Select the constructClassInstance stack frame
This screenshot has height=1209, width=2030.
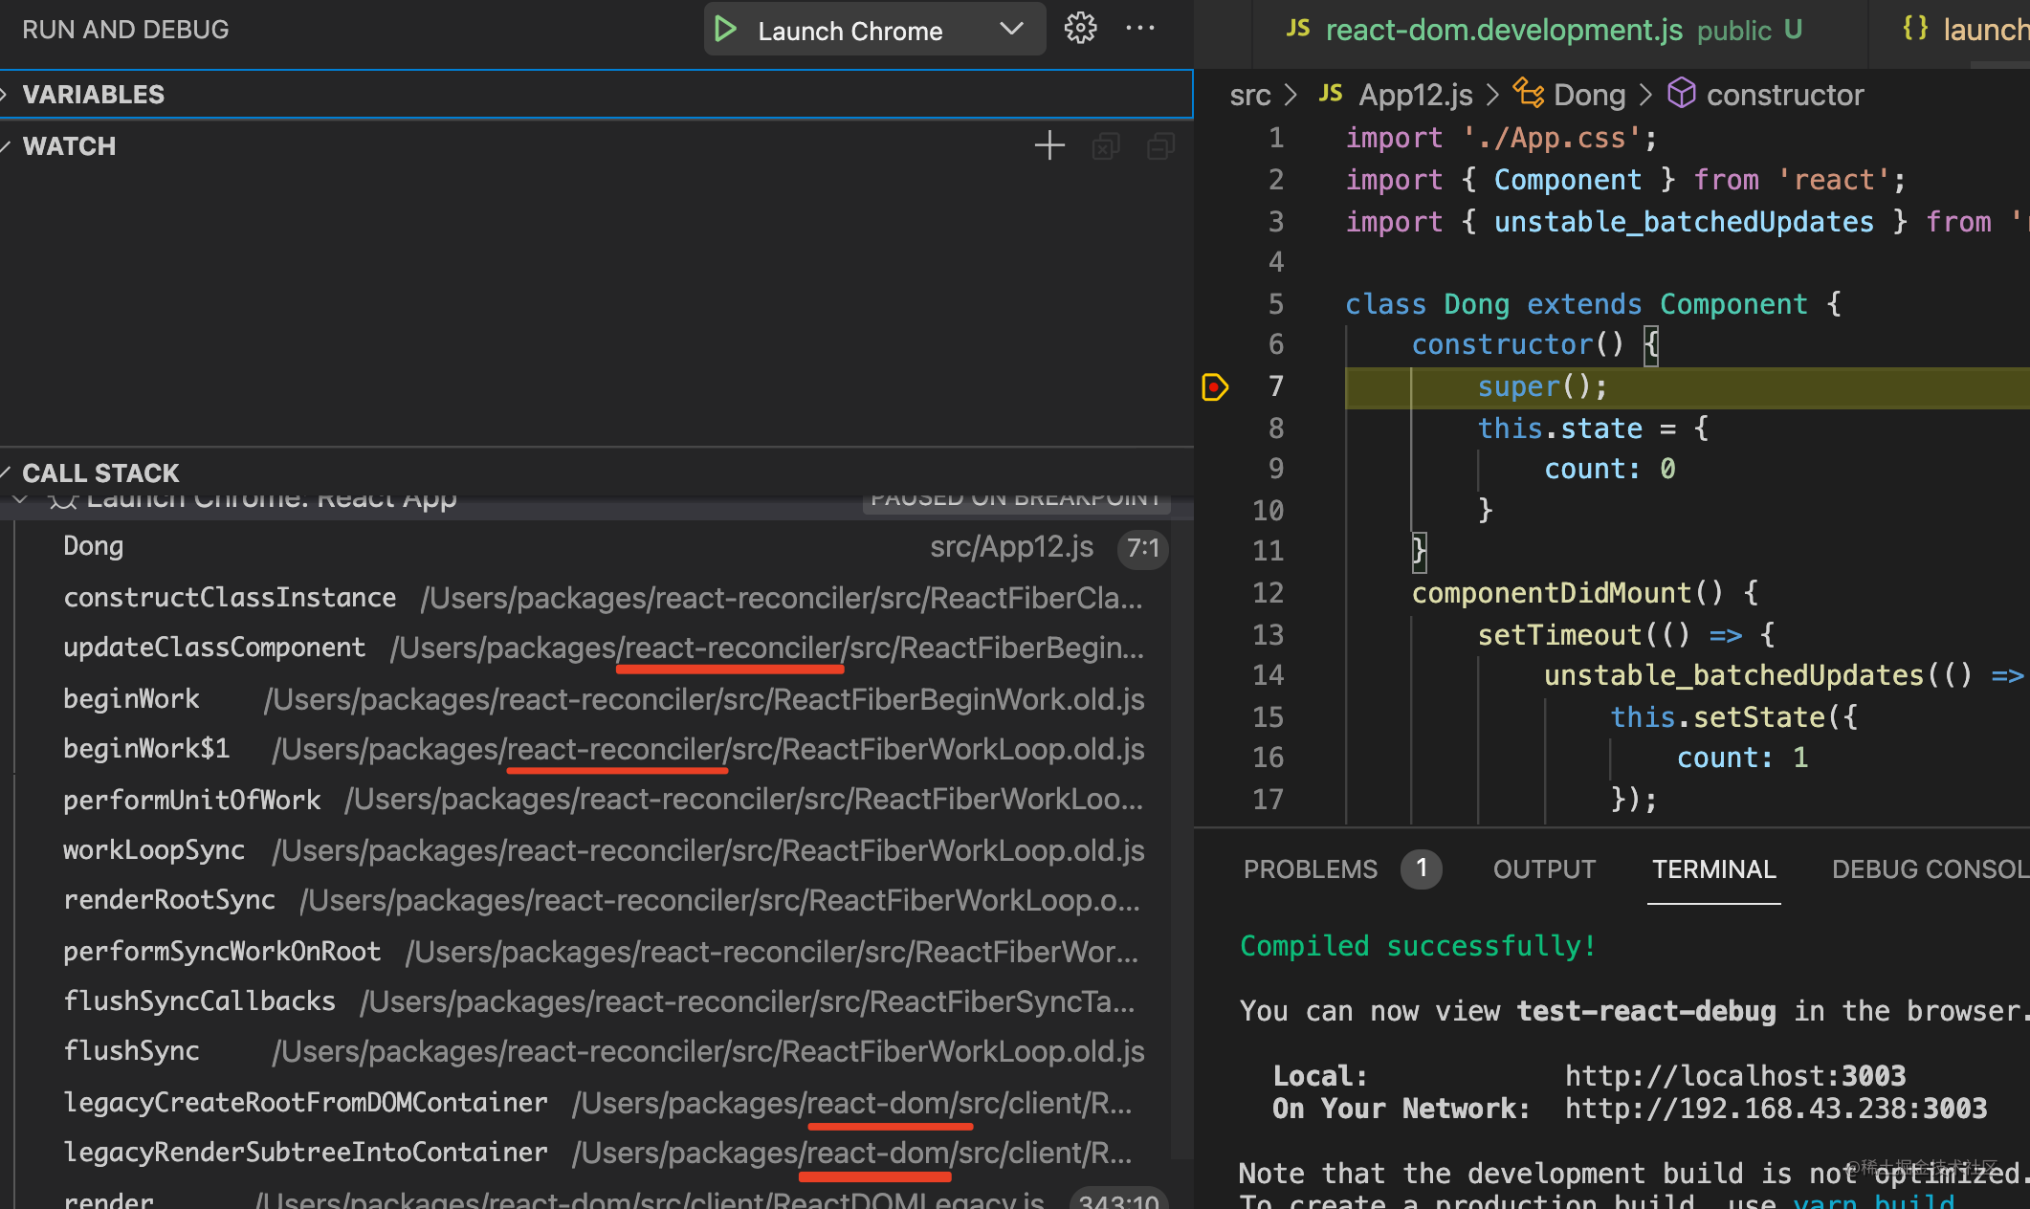[x=230, y=598]
